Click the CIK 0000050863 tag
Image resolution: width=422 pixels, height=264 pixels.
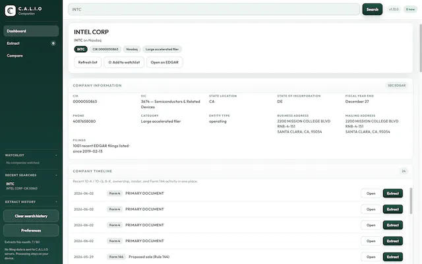pyautogui.click(x=105, y=49)
